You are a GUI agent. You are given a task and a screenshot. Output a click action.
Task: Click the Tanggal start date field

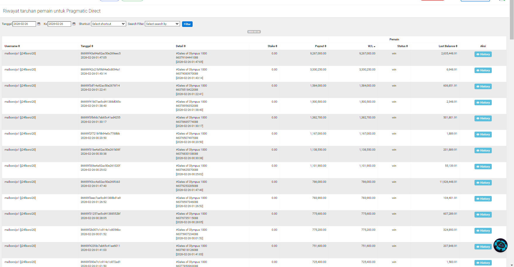click(24, 24)
